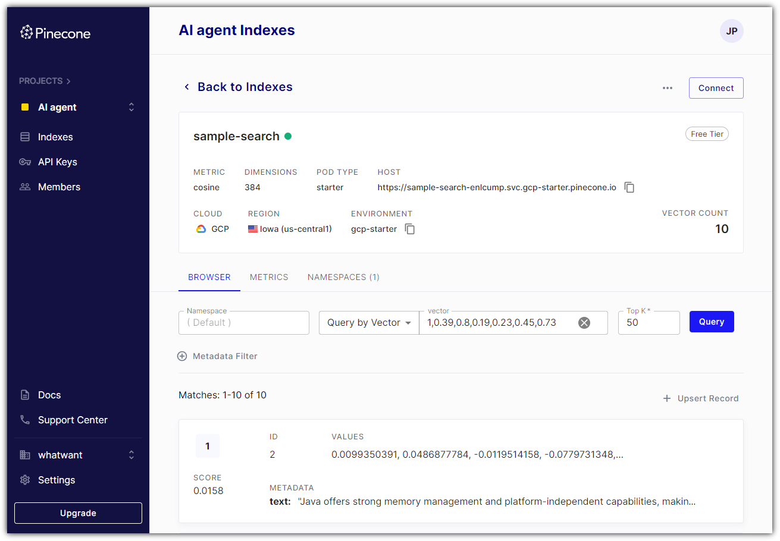780x541 pixels.
Task: Click the green index status dot
Action: (288, 136)
